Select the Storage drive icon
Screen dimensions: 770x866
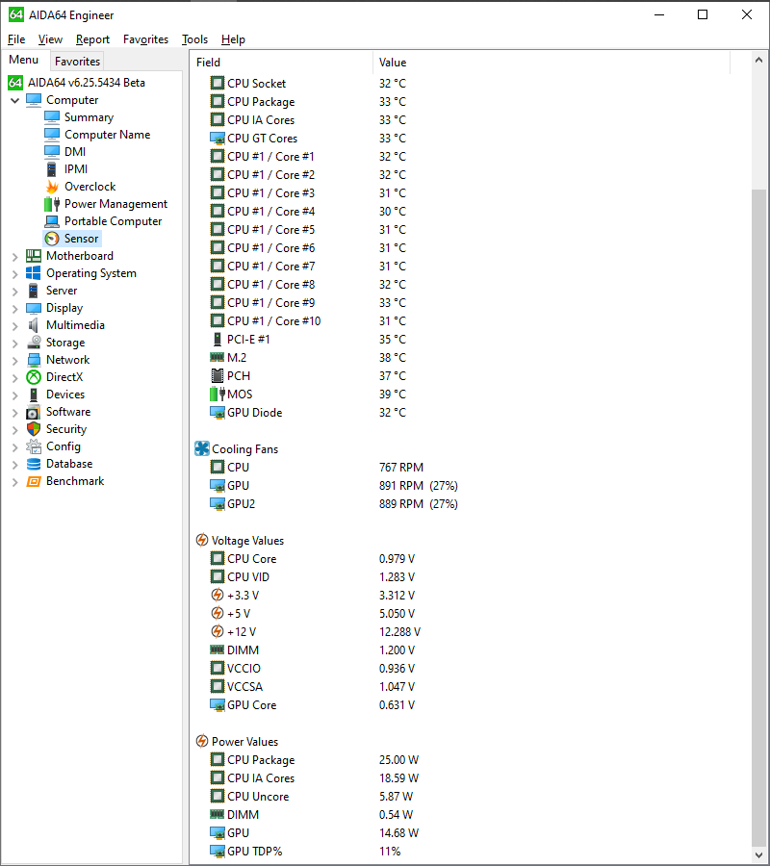click(x=34, y=343)
